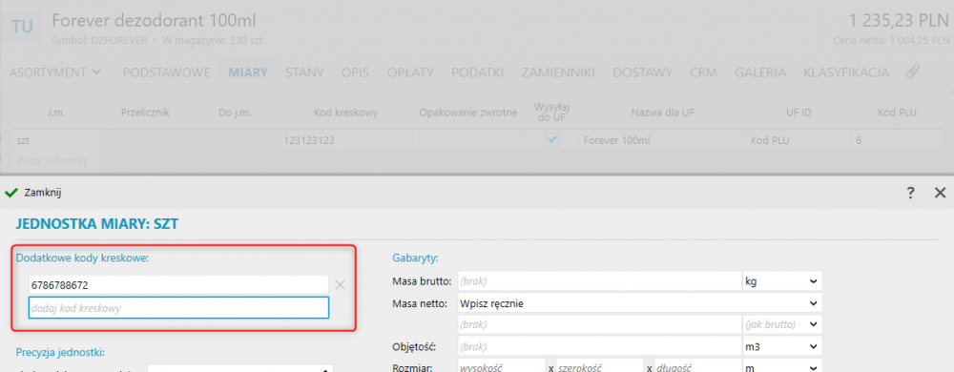954x372 pixels.
Task: Click the 'Podaj jednostkę' new row field
Action: (x=55, y=161)
